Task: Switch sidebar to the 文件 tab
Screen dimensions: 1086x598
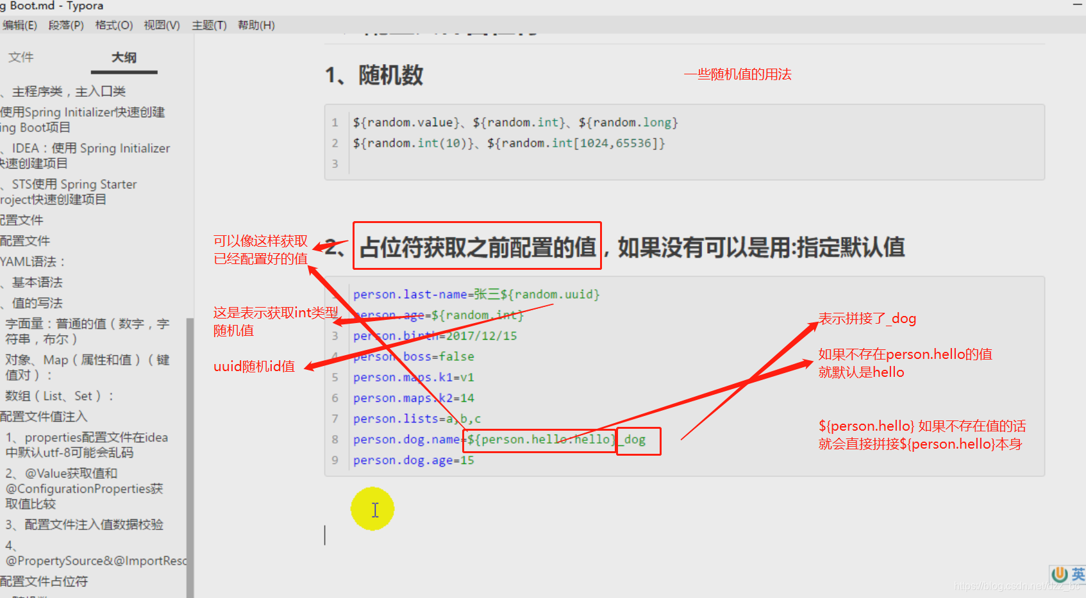Action: coord(21,57)
